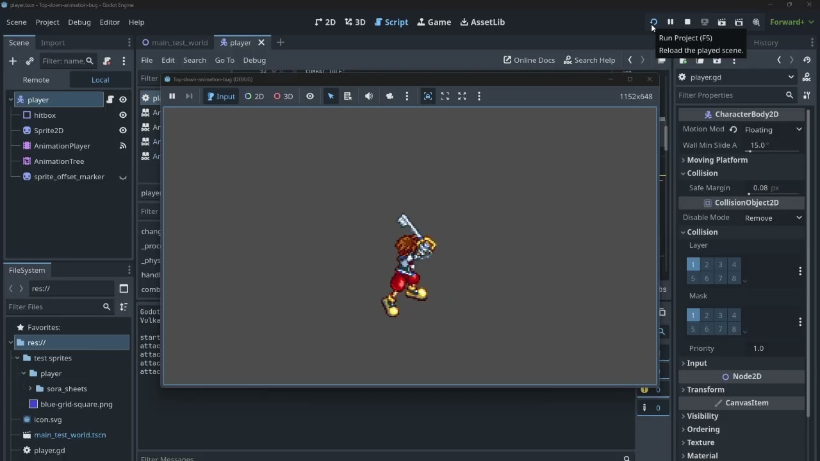The width and height of the screenshot is (820, 461).
Task: Open the Game workspace
Action: [x=434, y=22]
